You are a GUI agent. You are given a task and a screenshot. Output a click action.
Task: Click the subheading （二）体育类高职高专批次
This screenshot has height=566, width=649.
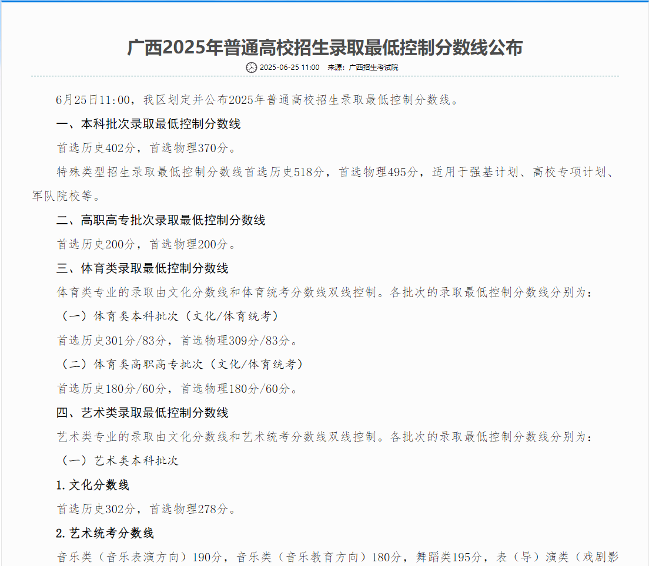click(x=182, y=365)
